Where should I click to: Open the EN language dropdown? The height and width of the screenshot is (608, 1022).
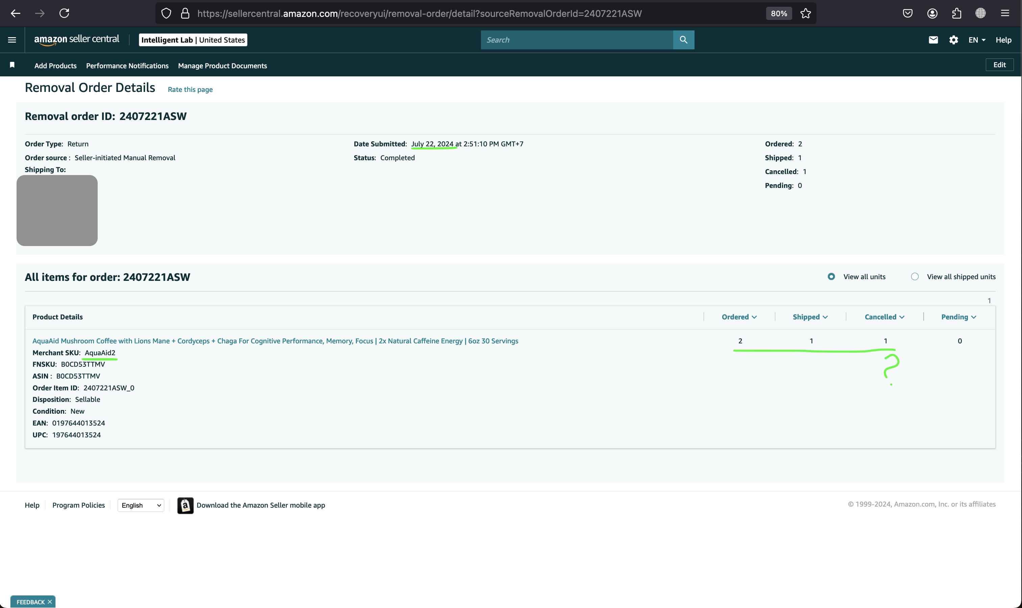pyautogui.click(x=976, y=40)
